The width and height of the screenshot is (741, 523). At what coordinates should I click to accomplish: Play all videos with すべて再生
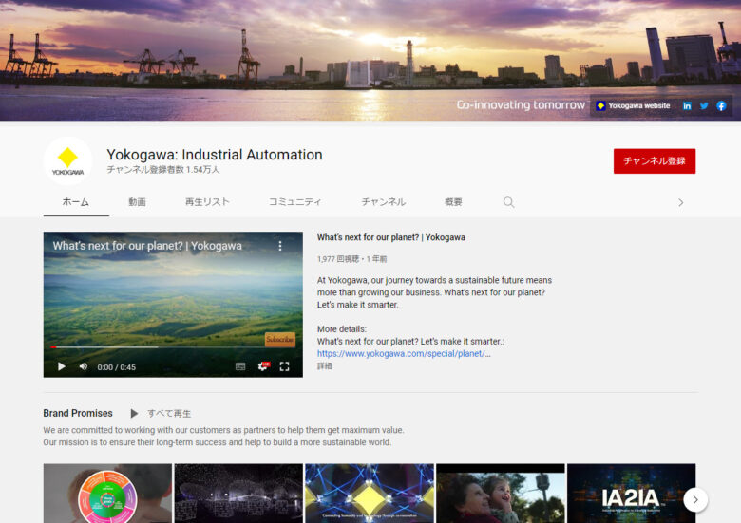(161, 414)
